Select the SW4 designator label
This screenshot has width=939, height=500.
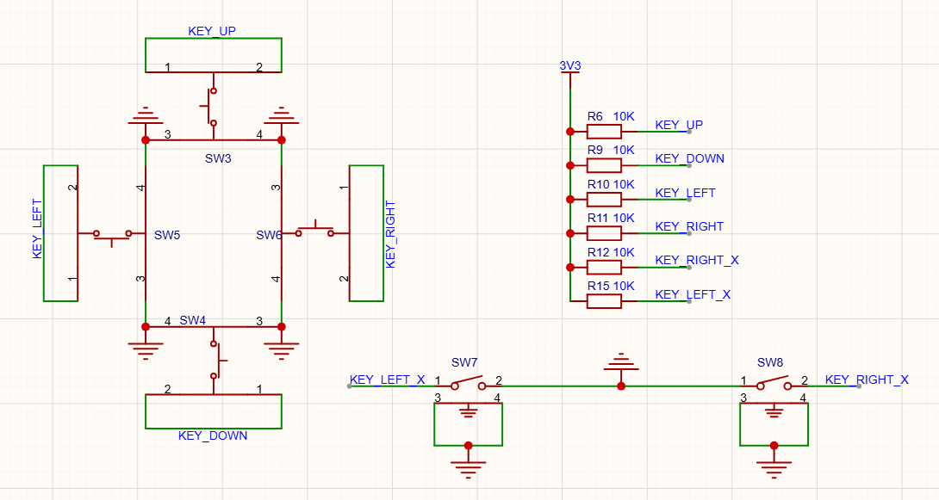point(192,321)
